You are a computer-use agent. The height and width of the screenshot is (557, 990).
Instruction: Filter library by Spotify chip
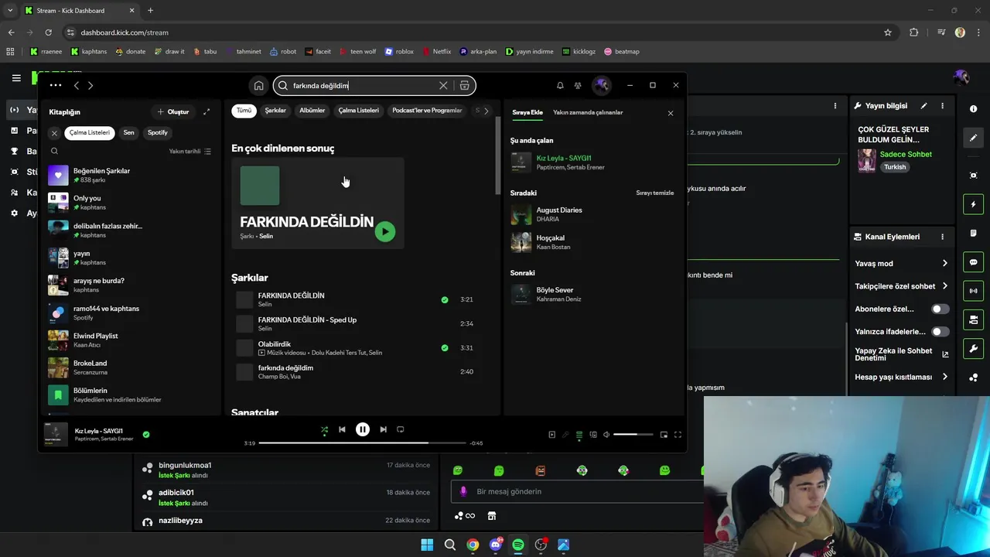point(158,133)
